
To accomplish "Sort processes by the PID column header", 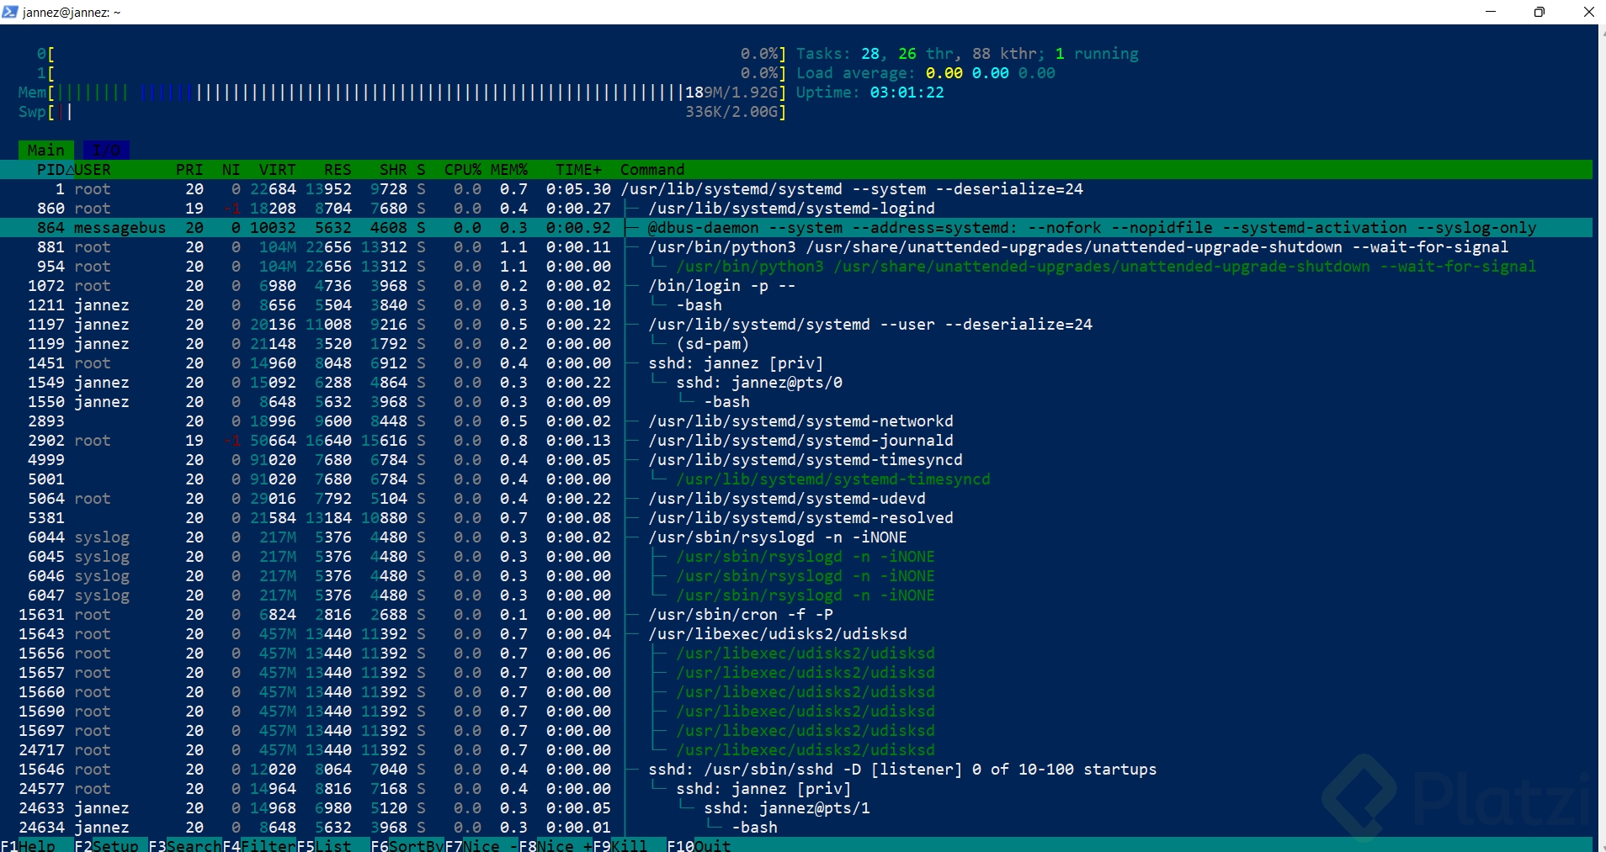I will tap(51, 170).
